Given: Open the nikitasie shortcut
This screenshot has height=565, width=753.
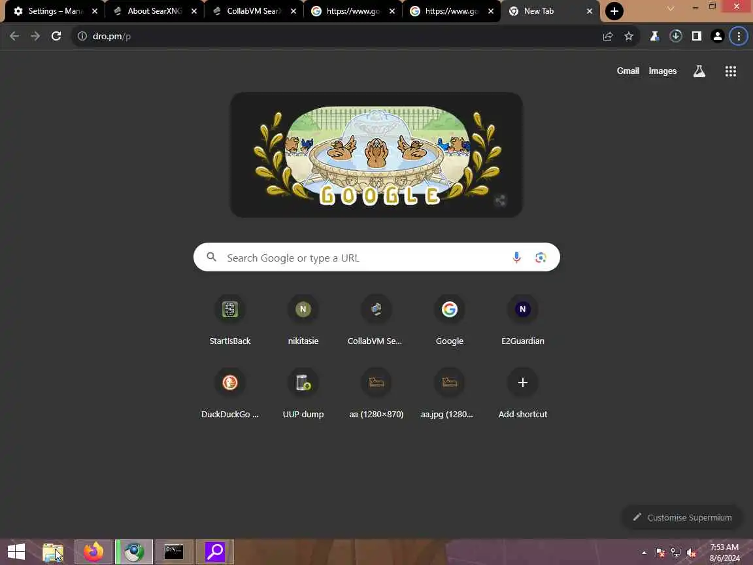Looking at the screenshot, I should [x=303, y=320].
